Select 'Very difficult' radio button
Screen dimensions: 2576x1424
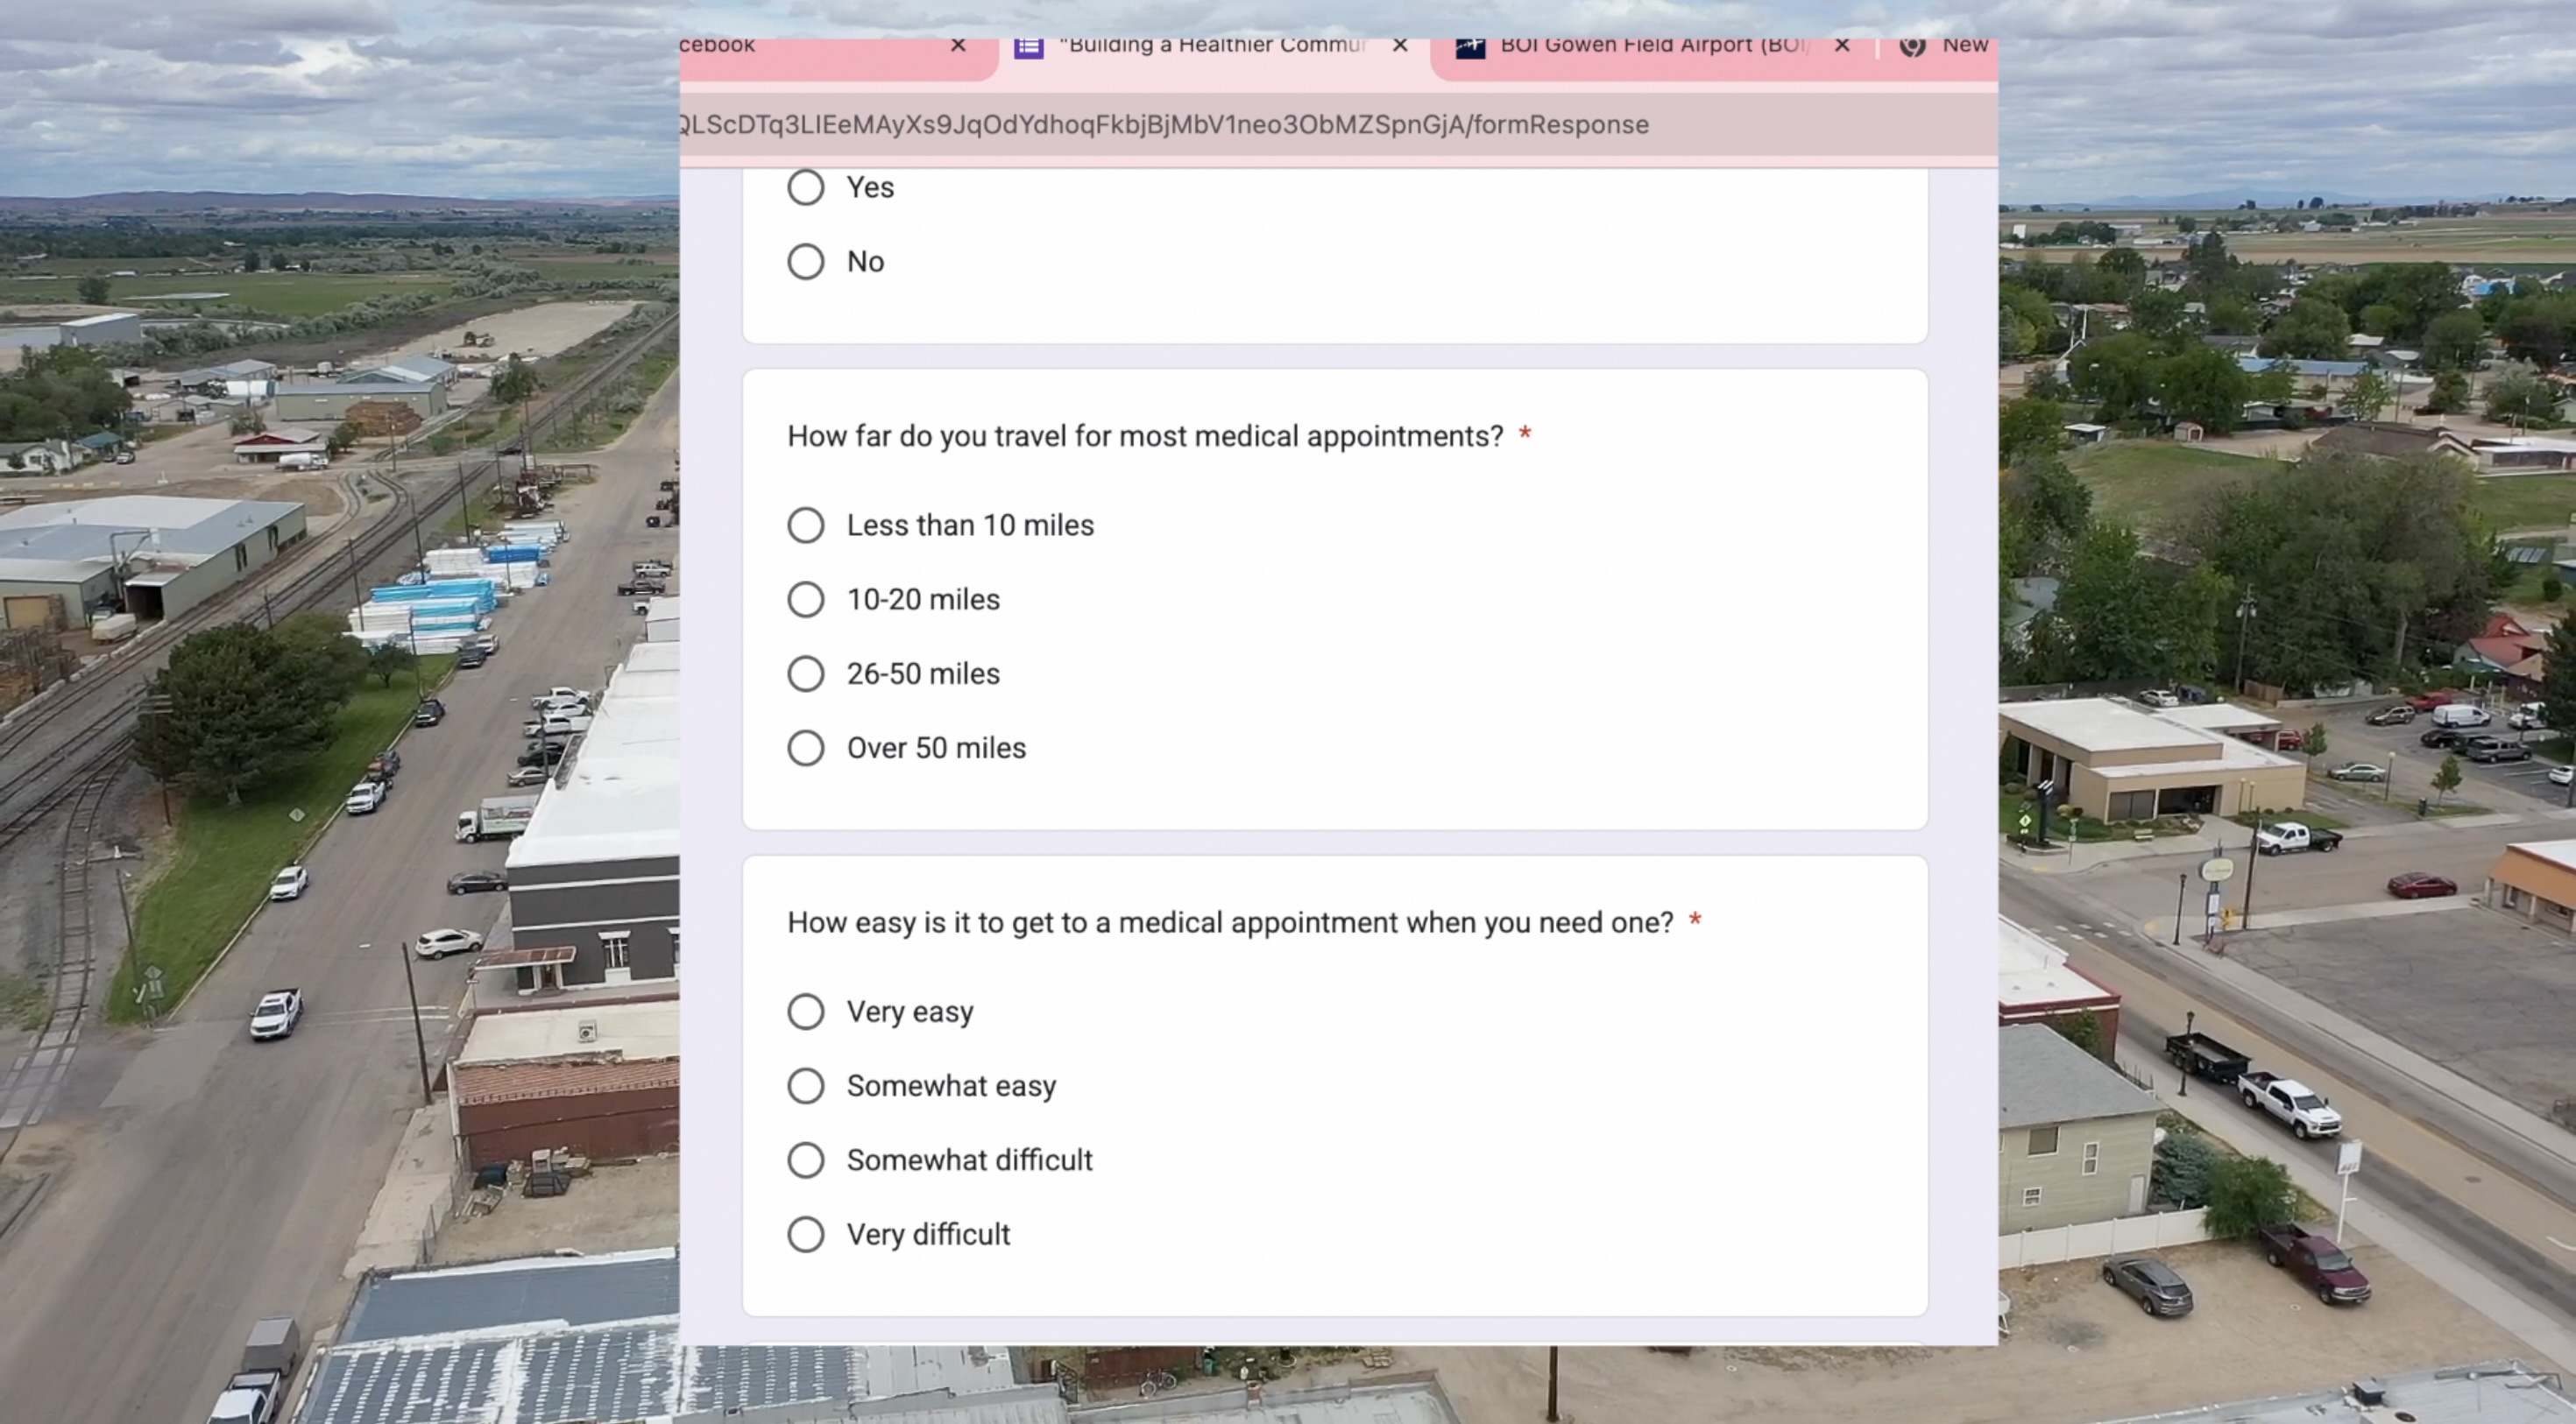[x=805, y=1235]
